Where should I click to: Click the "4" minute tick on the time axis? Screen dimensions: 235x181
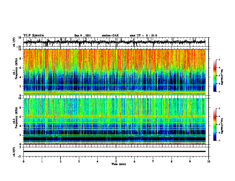pyautogui.click(x=98, y=161)
